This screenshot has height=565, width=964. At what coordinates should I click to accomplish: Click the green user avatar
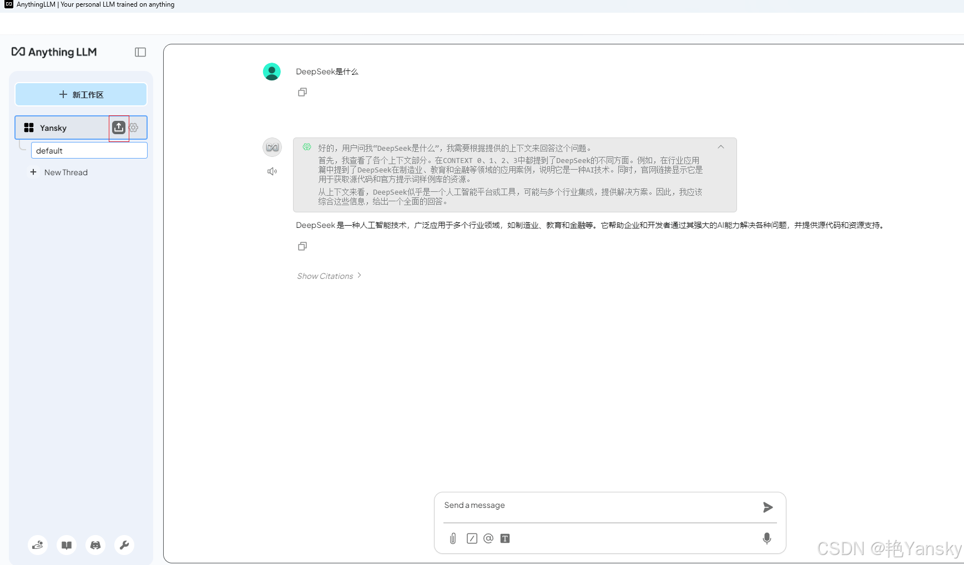tap(272, 72)
